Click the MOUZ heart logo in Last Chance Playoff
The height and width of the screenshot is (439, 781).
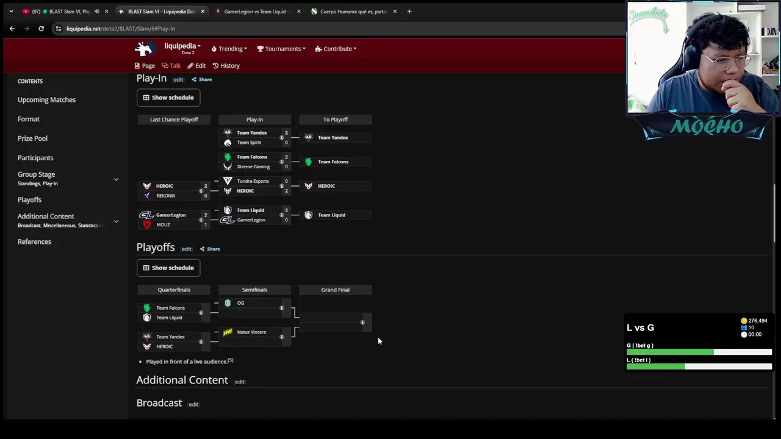click(146, 225)
